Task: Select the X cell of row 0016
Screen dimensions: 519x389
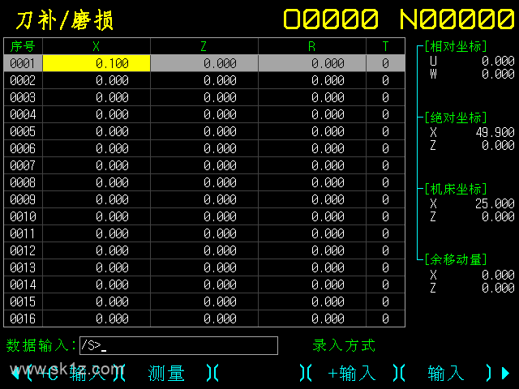Action: pos(97,318)
